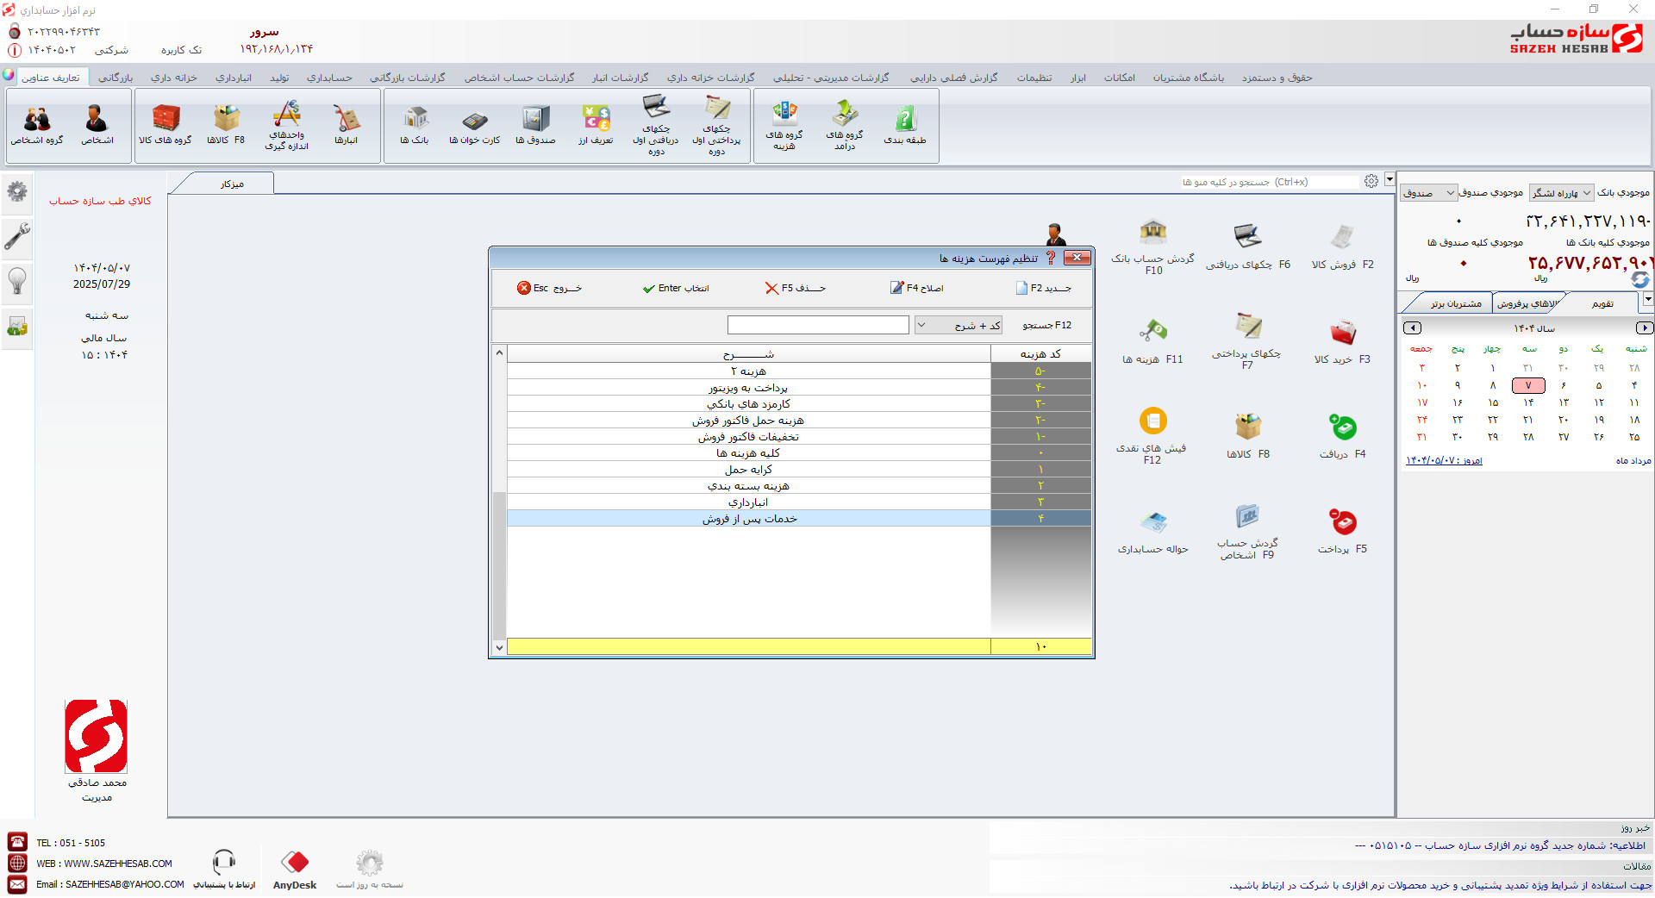Click the حواله حسابداری shortcut icon
This screenshot has height=898, width=1655.
coord(1153,532)
